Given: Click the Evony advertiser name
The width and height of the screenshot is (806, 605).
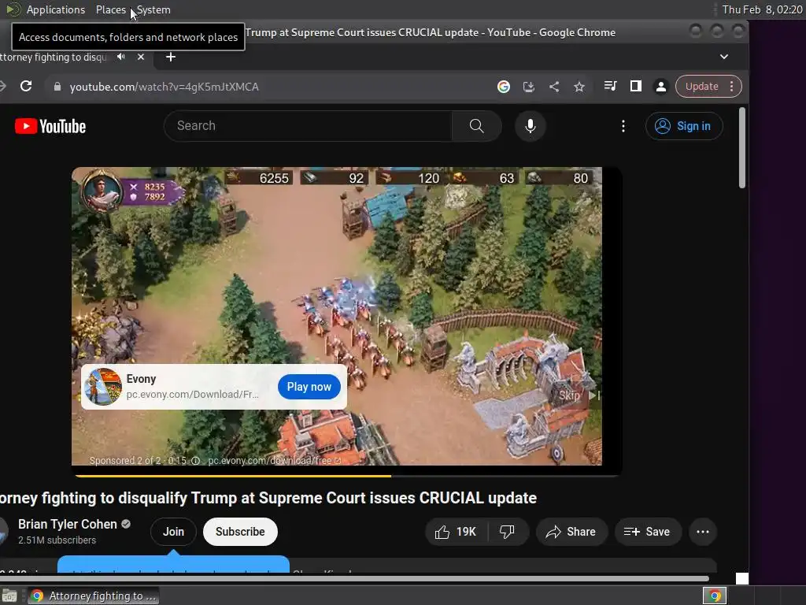Looking at the screenshot, I should pos(141,379).
